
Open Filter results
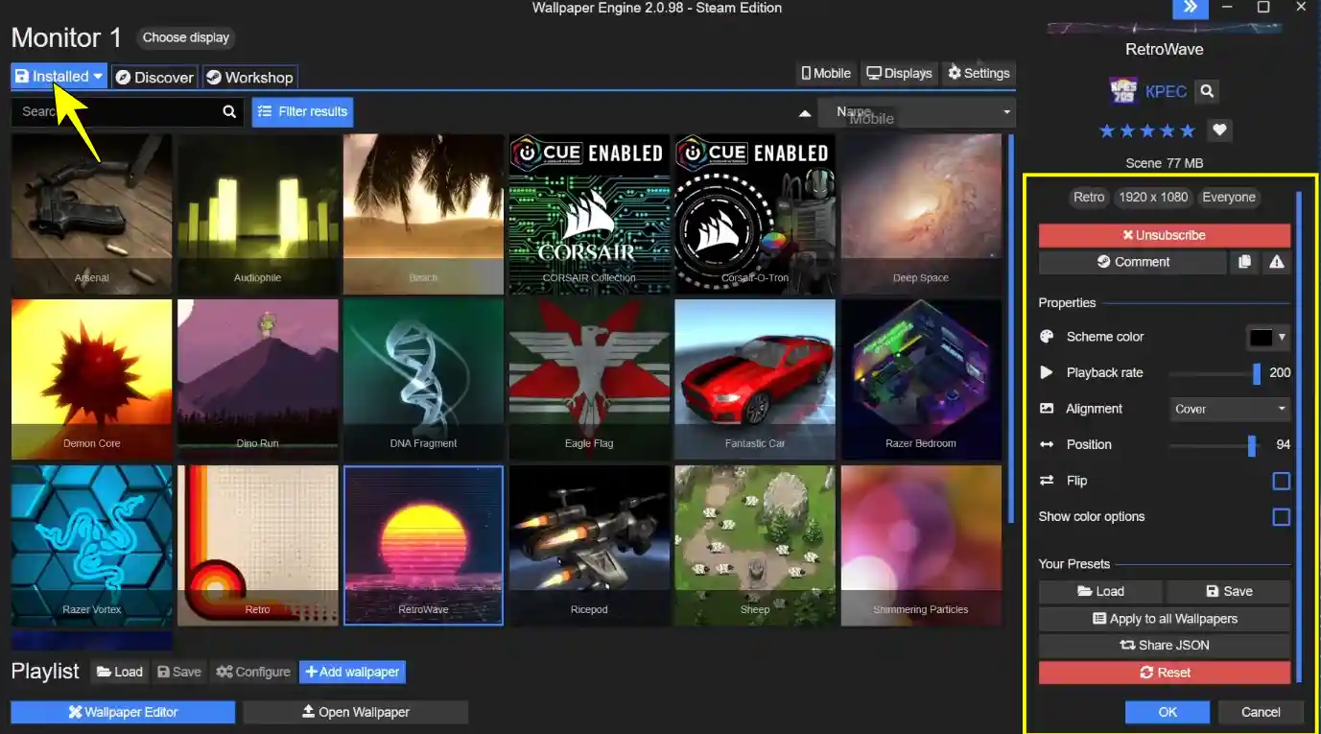point(302,112)
